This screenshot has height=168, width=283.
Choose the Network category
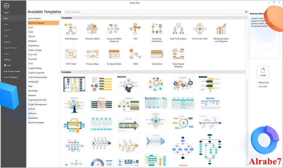click(x=32, y=95)
